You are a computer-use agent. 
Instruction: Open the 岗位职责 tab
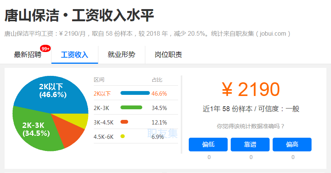tap(168, 55)
